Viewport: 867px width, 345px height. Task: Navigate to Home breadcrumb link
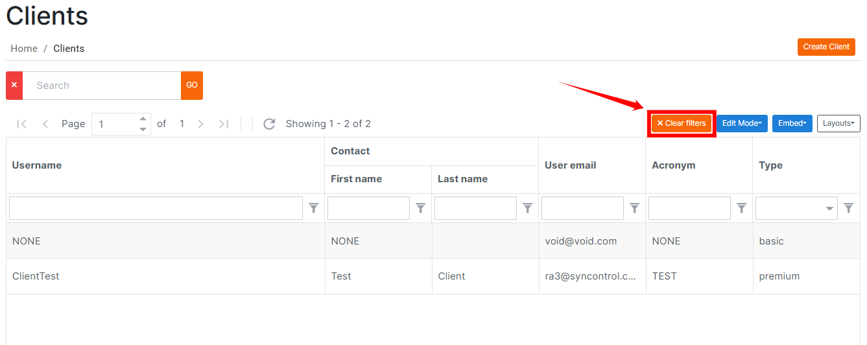point(24,49)
